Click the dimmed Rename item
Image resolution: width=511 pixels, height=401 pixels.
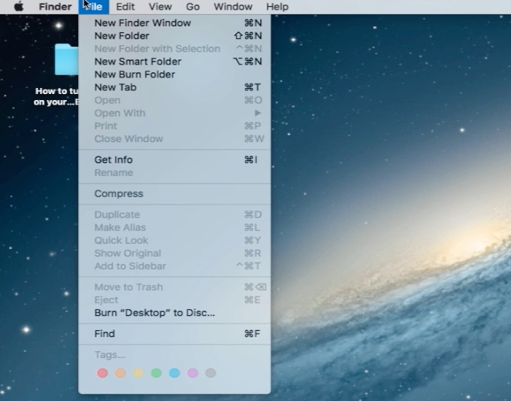[174, 172]
